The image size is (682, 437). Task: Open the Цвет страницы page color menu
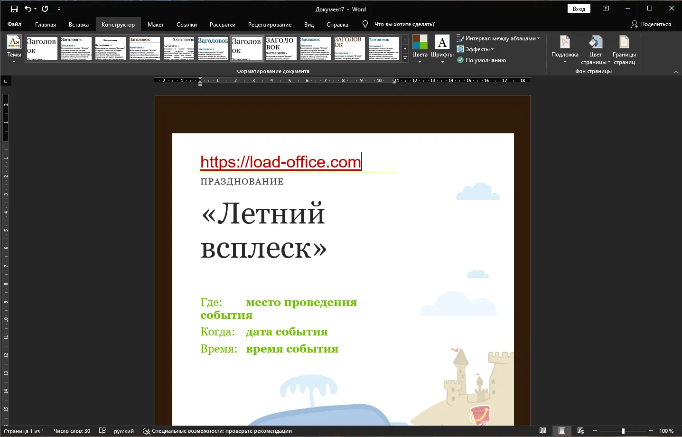(x=595, y=49)
